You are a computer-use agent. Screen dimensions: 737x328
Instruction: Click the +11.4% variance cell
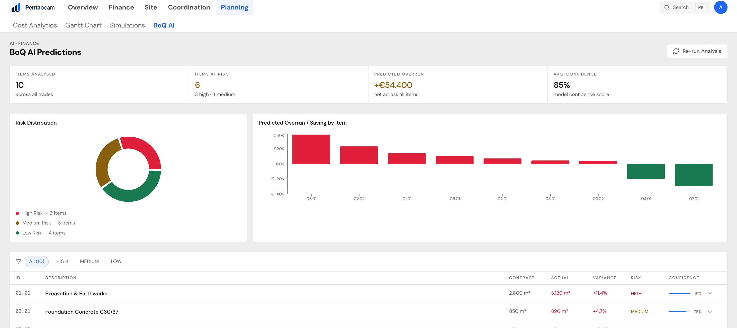click(x=600, y=293)
